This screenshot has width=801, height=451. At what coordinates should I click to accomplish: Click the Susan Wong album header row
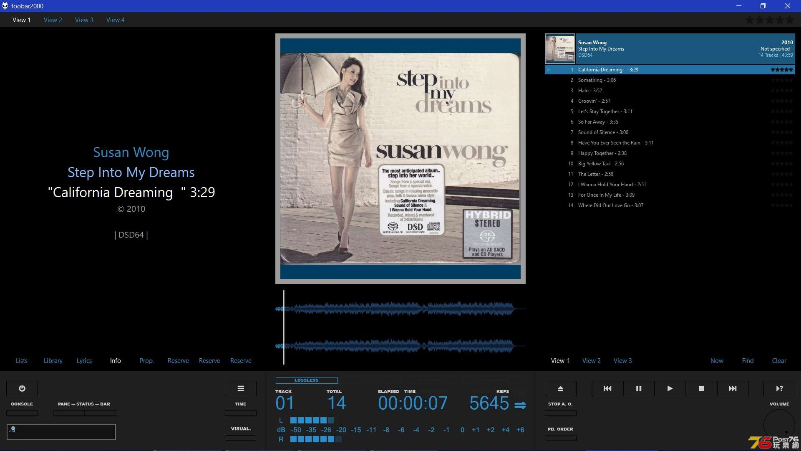pos(670,48)
